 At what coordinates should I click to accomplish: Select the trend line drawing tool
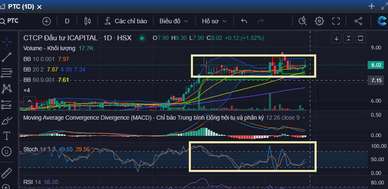(x=7, y=57)
